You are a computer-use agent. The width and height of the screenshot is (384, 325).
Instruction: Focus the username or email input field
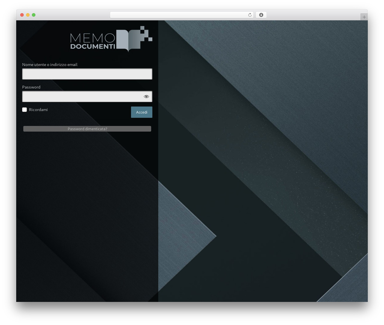click(87, 74)
